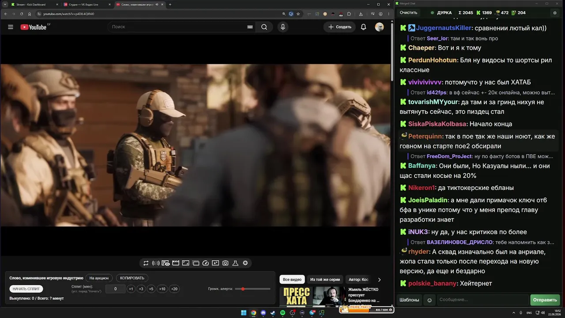Open the Windows Start menu
565x318 pixels.
(x=244, y=313)
